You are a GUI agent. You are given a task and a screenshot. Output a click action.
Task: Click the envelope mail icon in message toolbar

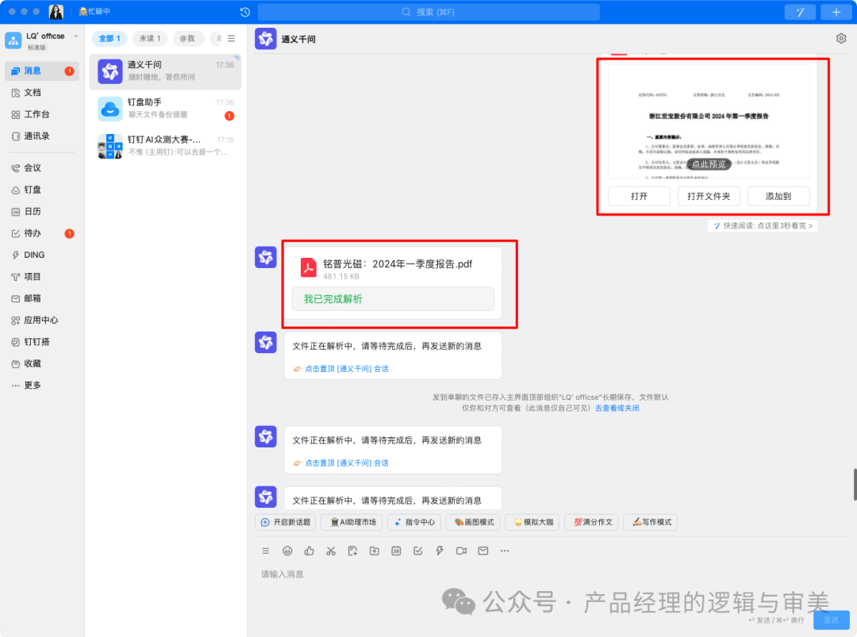click(483, 551)
